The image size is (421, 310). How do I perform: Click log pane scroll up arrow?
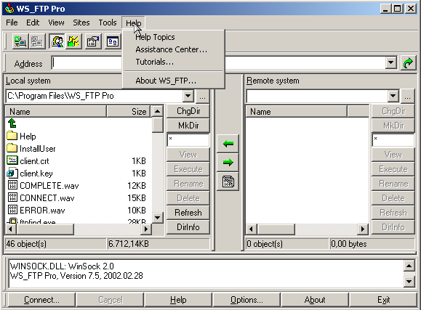(409, 266)
